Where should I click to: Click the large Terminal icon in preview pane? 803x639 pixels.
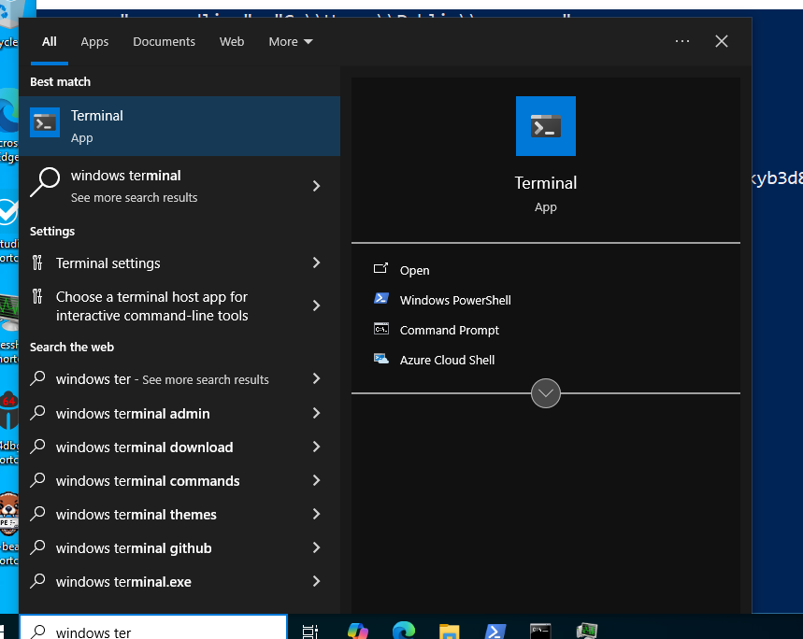click(545, 126)
